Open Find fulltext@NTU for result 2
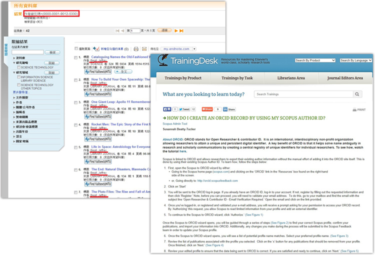The width and height of the screenshot is (375, 255). (98, 94)
